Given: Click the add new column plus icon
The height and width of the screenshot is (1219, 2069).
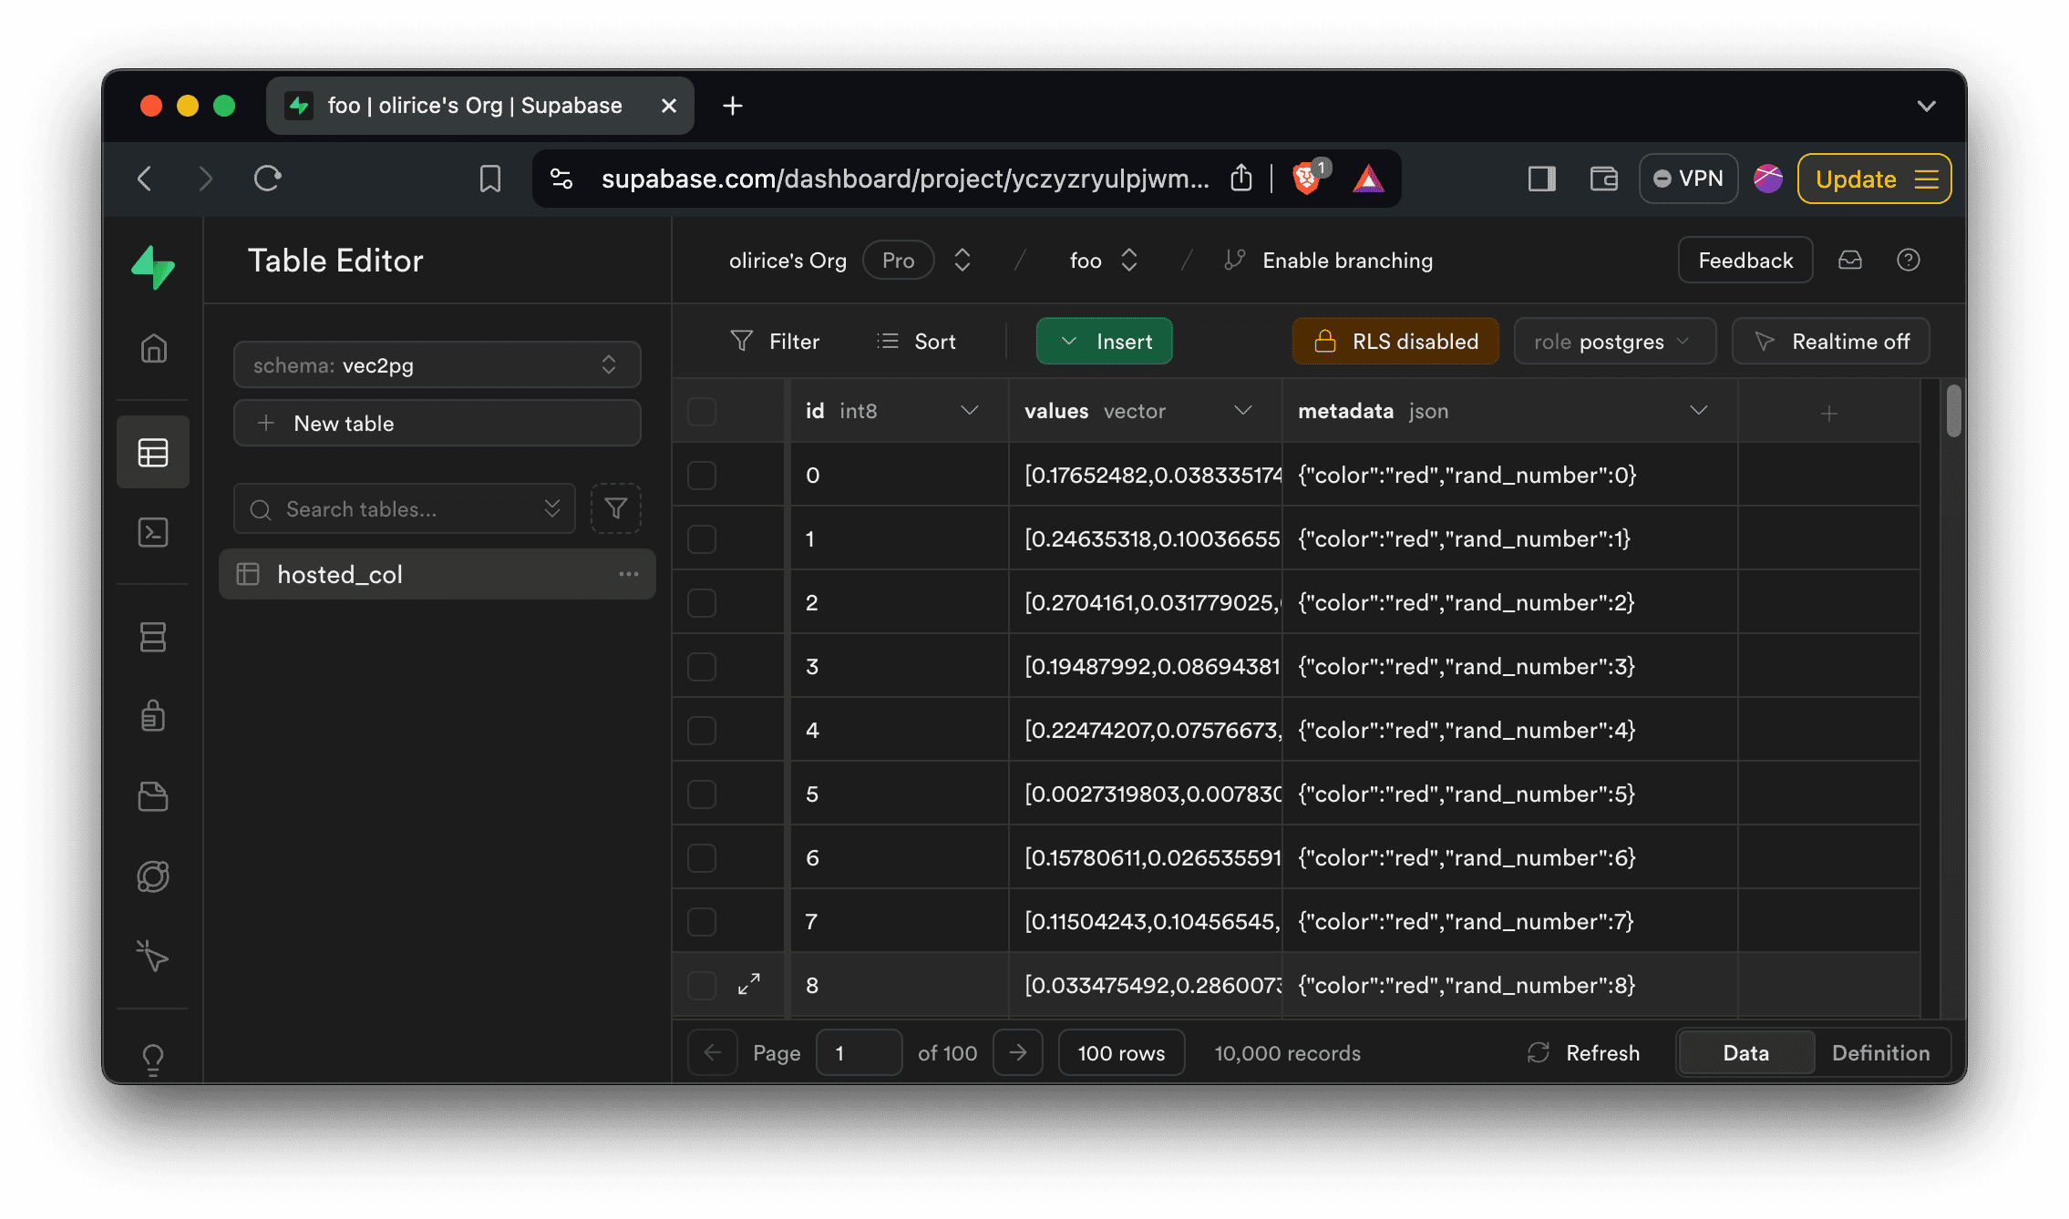Looking at the screenshot, I should tap(1828, 413).
